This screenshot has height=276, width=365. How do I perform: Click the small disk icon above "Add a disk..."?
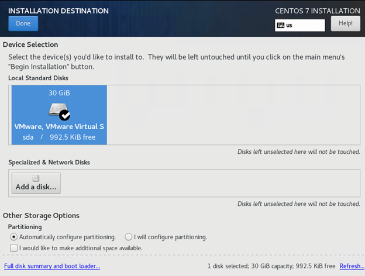36,178
